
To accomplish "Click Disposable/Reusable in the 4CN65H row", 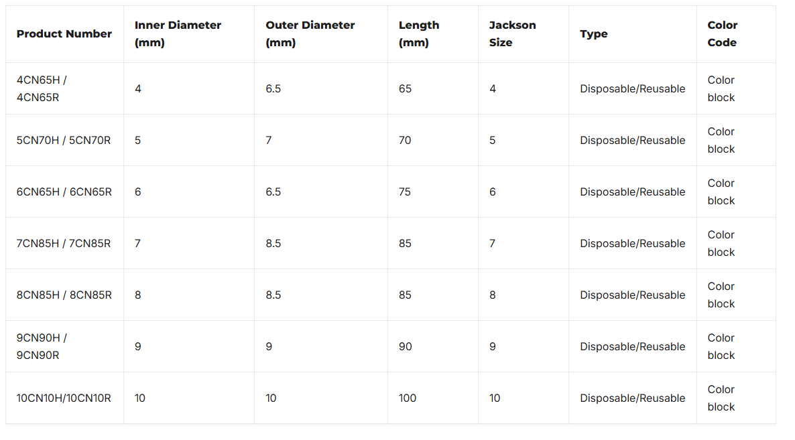I will tap(633, 89).
